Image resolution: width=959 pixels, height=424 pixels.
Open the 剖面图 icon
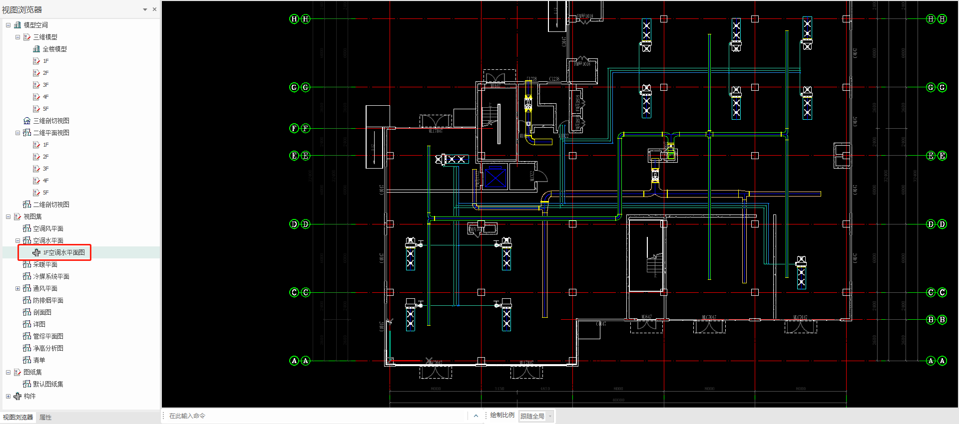(x=27, y=312)
